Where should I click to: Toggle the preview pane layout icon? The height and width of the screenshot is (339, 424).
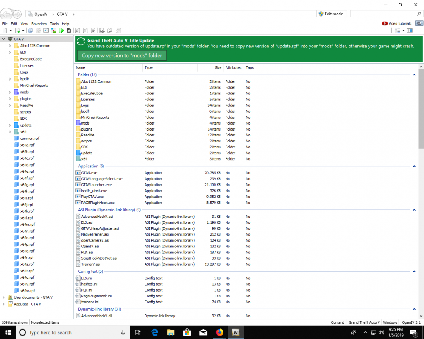410,31
